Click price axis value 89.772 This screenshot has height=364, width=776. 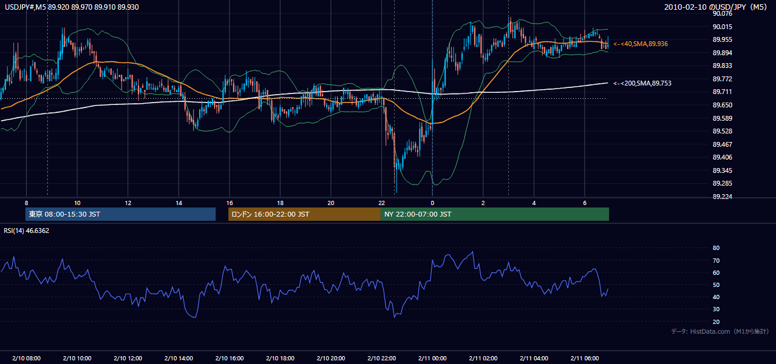pyautogui.click(x=723, y=79)
